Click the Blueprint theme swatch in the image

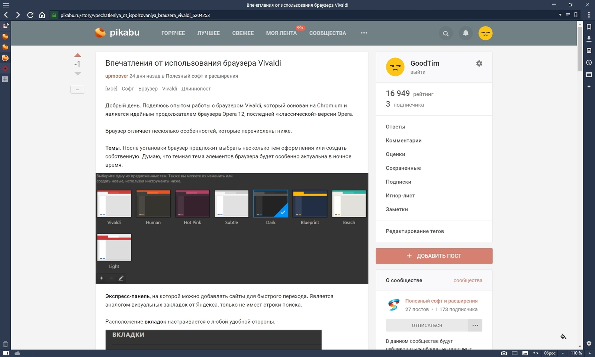(x=310, y=204)
